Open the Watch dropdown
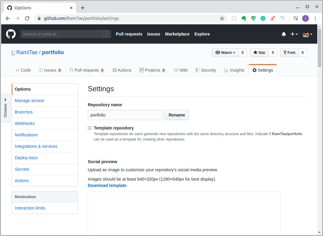 point(225,53)
